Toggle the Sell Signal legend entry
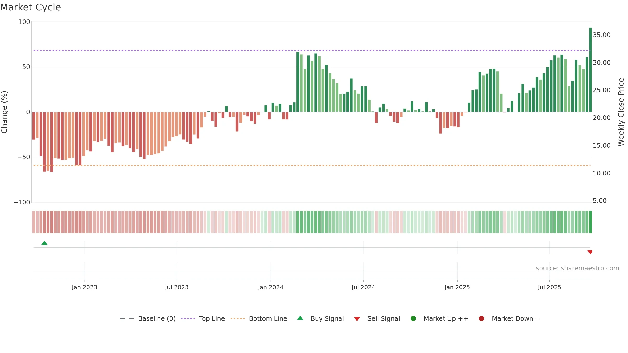Image resolution: width=628 pixels, height=353 pixels. point(377,318)
